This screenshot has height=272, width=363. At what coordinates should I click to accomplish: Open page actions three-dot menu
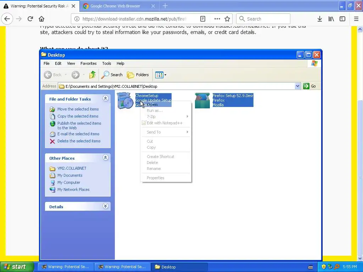click(217, 19)
